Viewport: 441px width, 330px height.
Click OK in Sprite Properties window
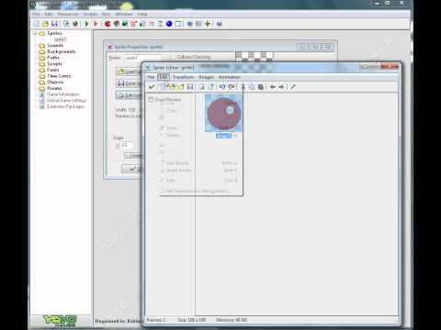(x=131, y=169)
